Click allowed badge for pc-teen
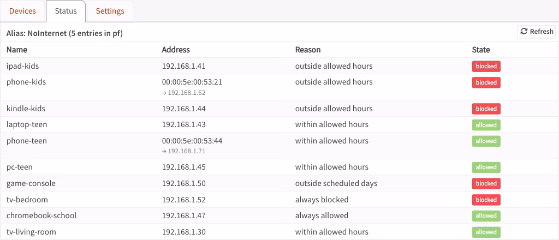 click(x=486, y=167)
